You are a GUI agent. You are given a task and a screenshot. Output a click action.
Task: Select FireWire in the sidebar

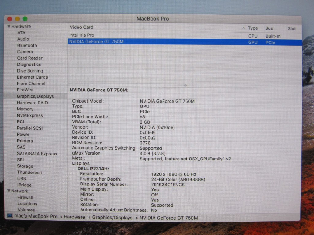[25, 90]
